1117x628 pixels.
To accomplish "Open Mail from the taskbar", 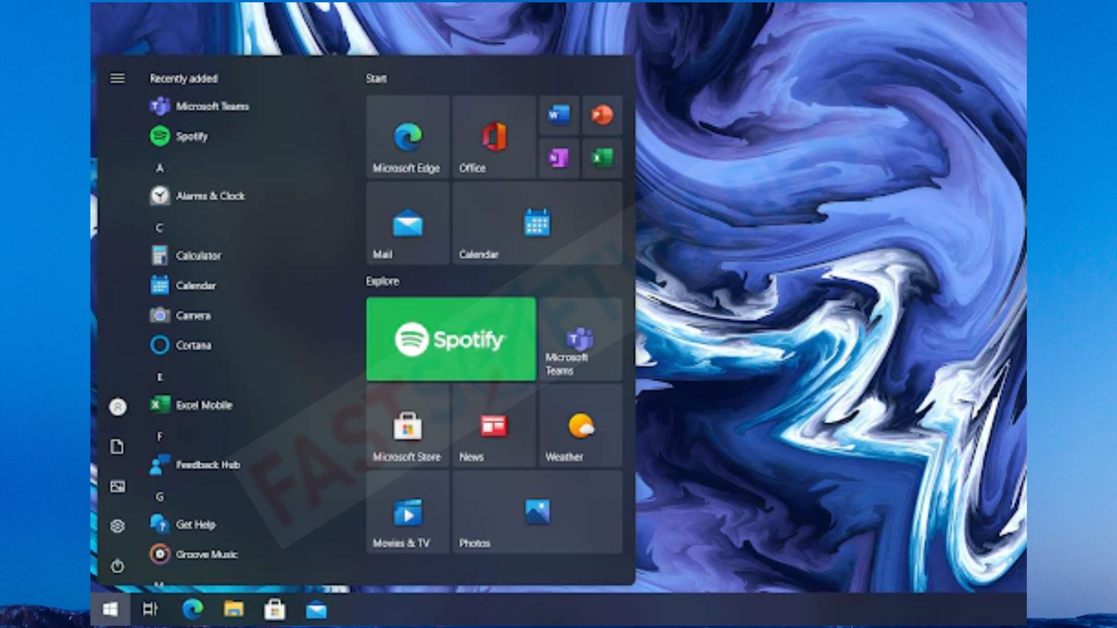I will [316, 610].
